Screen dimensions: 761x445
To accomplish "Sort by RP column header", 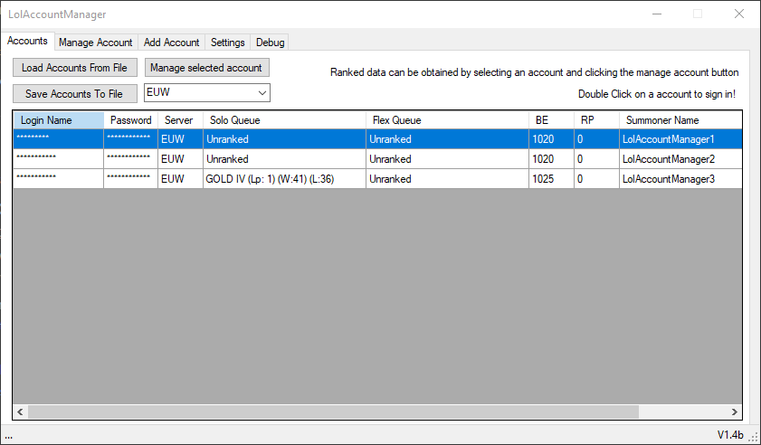I will [596, 120].
